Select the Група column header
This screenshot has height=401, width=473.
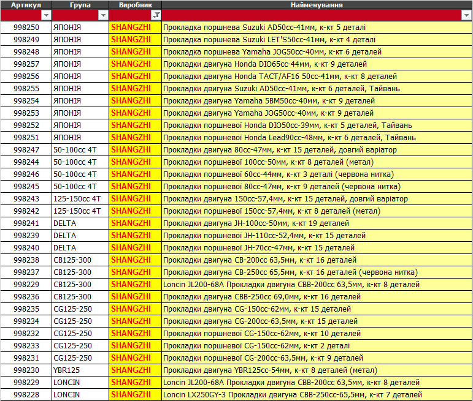point(80,5)
